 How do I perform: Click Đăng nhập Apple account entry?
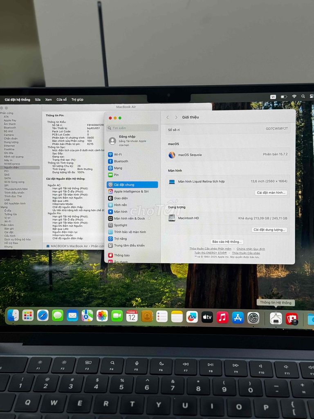coord(132,141)
